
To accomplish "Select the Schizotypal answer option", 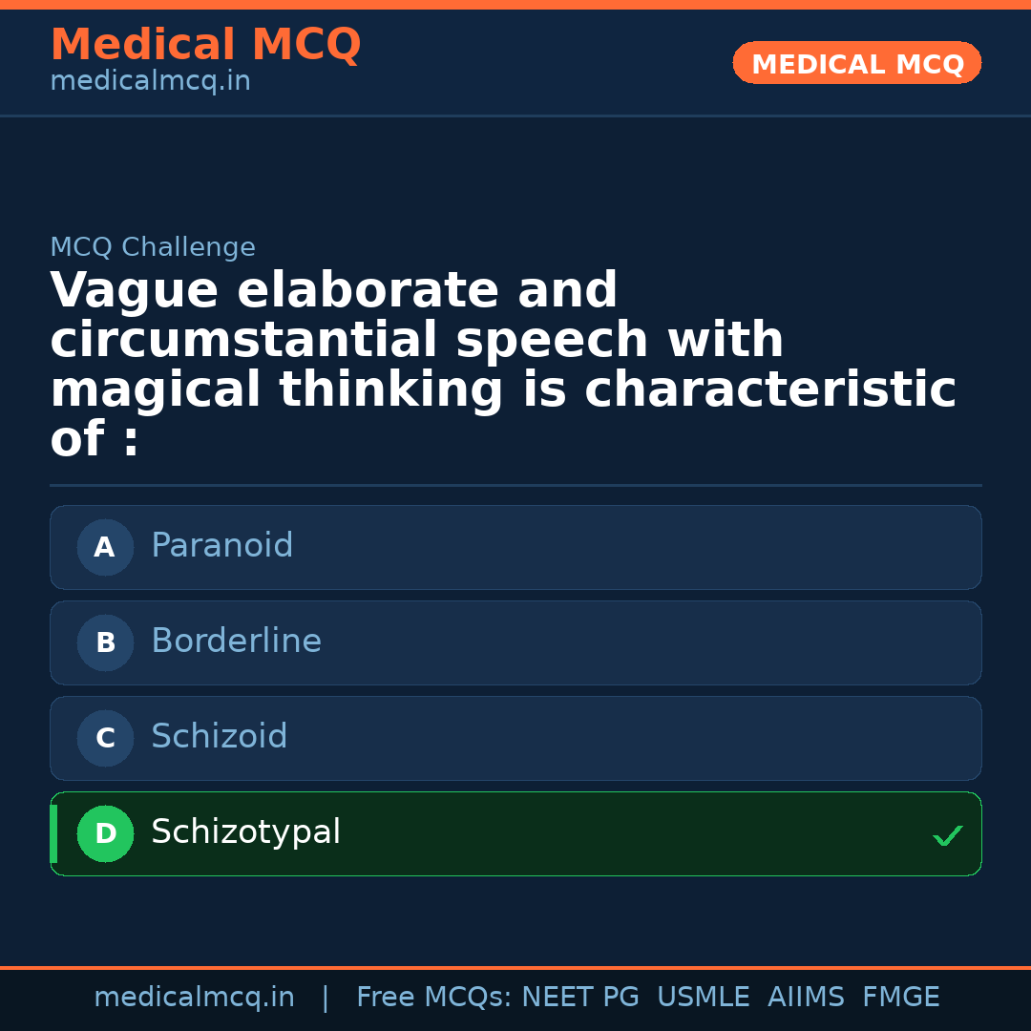I will pyautogui.click(x=515, y=833).
